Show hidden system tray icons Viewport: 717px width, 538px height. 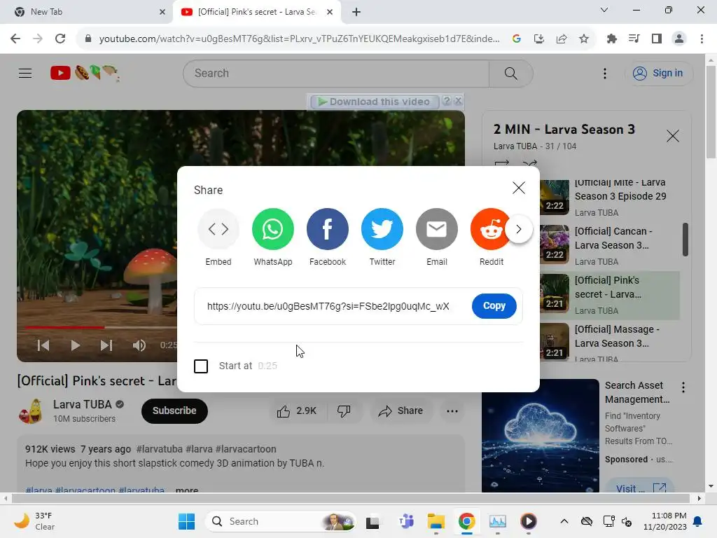pyautogui.click(x=564, y=521)
